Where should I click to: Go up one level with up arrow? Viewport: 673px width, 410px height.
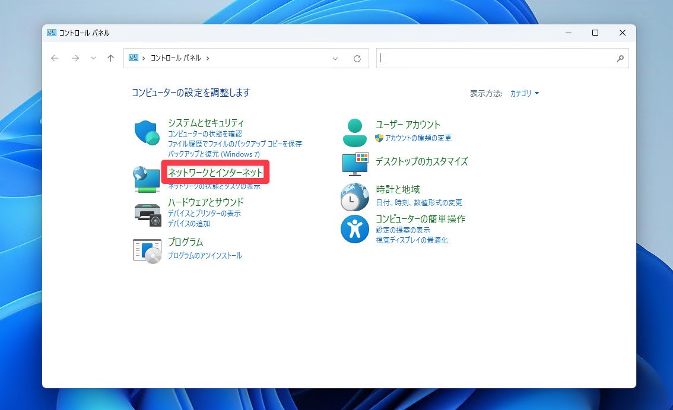110,58
